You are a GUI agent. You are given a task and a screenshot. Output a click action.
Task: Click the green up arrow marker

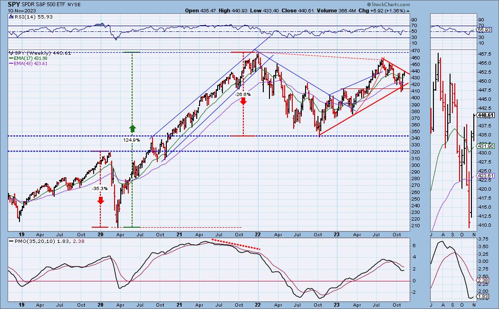coord(133,128)
